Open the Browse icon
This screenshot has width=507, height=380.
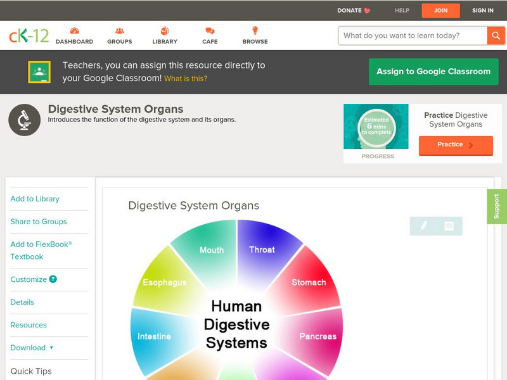[x=254, y=30]
